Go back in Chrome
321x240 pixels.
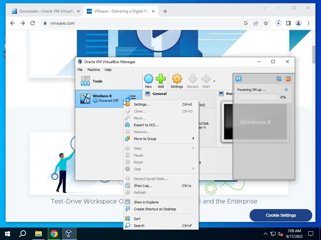coord(13,23)
